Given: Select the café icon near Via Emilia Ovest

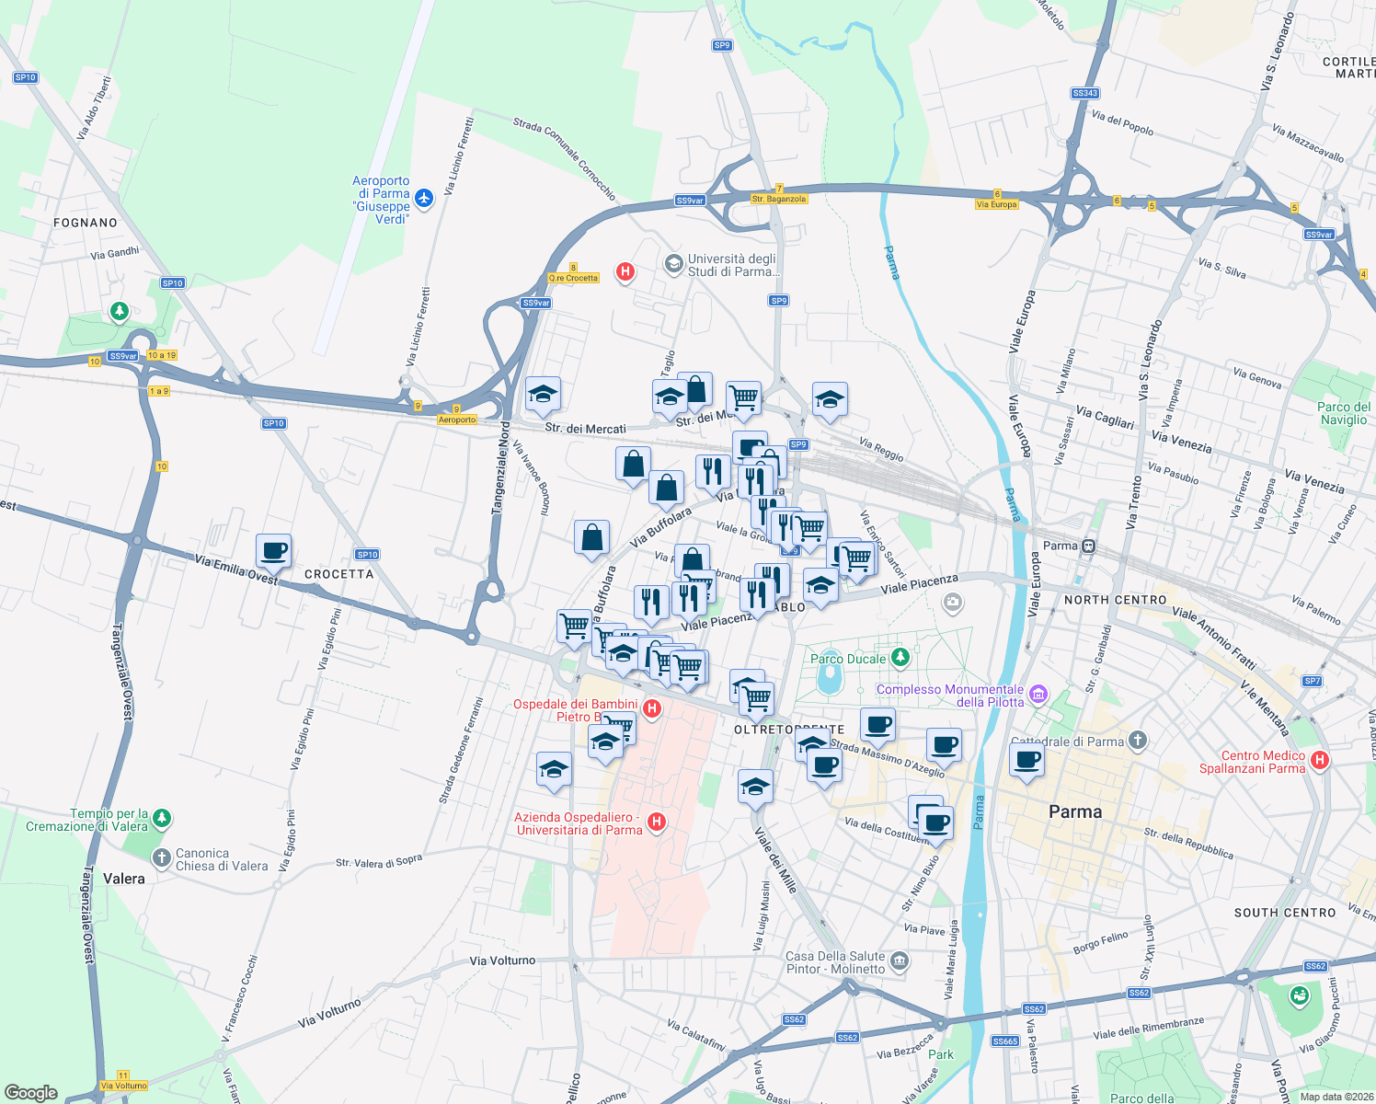Looking at the screenshot, I should (272, 550).
